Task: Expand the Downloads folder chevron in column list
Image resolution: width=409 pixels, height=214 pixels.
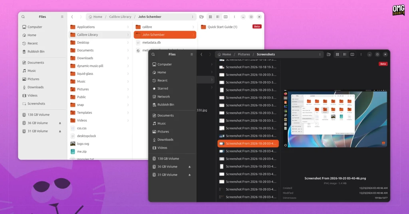Action: click(128, 58)
